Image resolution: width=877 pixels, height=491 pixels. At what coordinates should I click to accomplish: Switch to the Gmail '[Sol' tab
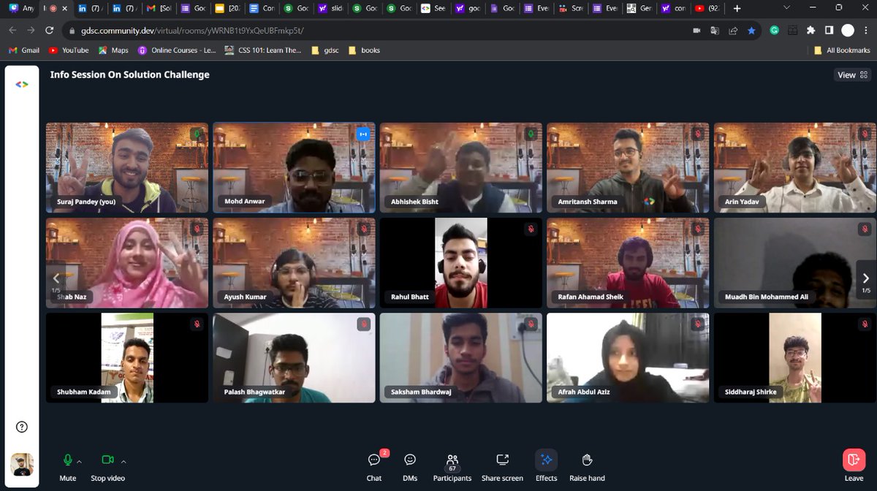pyautogui.click(x=159, y=9)
